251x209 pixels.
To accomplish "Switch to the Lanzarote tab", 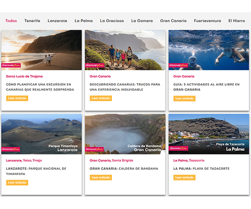I will (57, 21).
